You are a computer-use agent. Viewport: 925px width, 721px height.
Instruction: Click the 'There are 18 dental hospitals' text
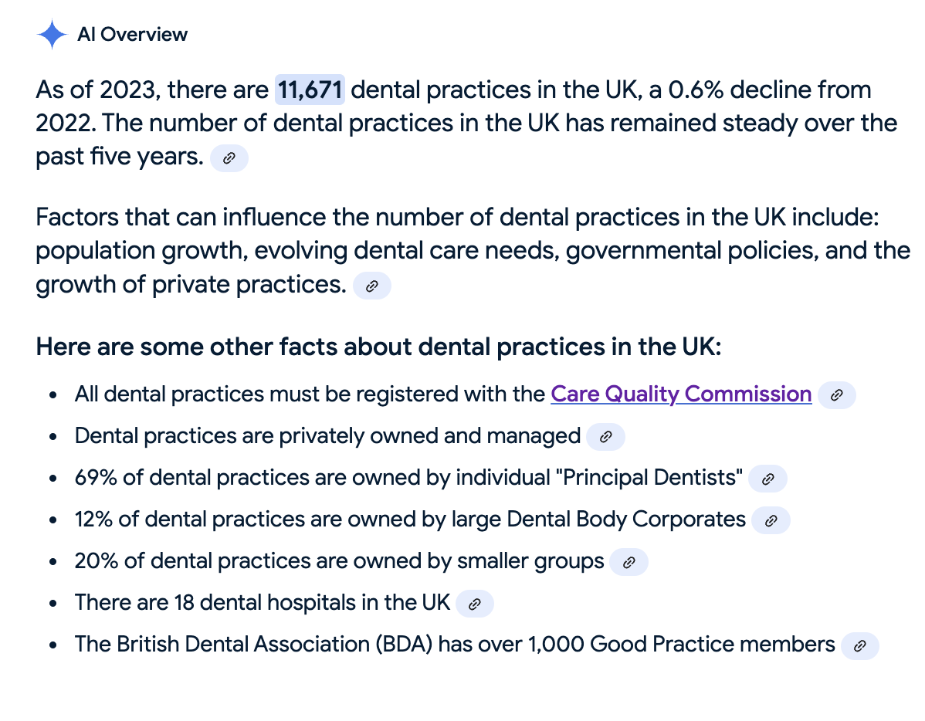coord(262,602)
